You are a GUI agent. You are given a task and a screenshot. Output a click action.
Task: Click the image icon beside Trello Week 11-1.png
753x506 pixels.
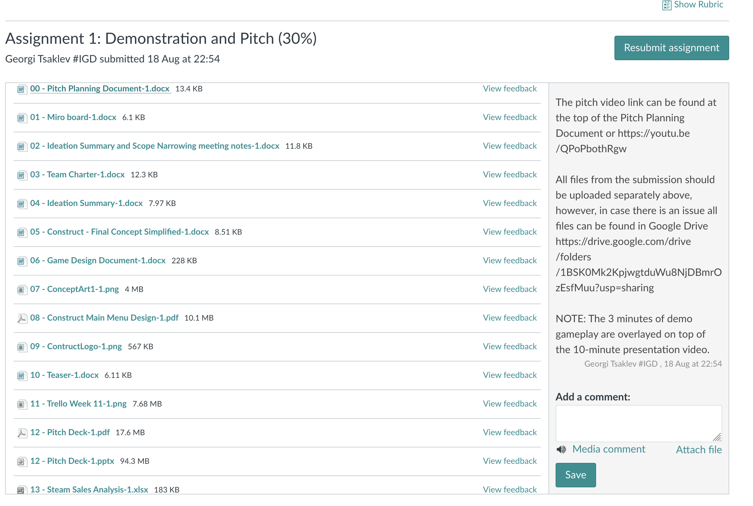[x=21, y=404]
